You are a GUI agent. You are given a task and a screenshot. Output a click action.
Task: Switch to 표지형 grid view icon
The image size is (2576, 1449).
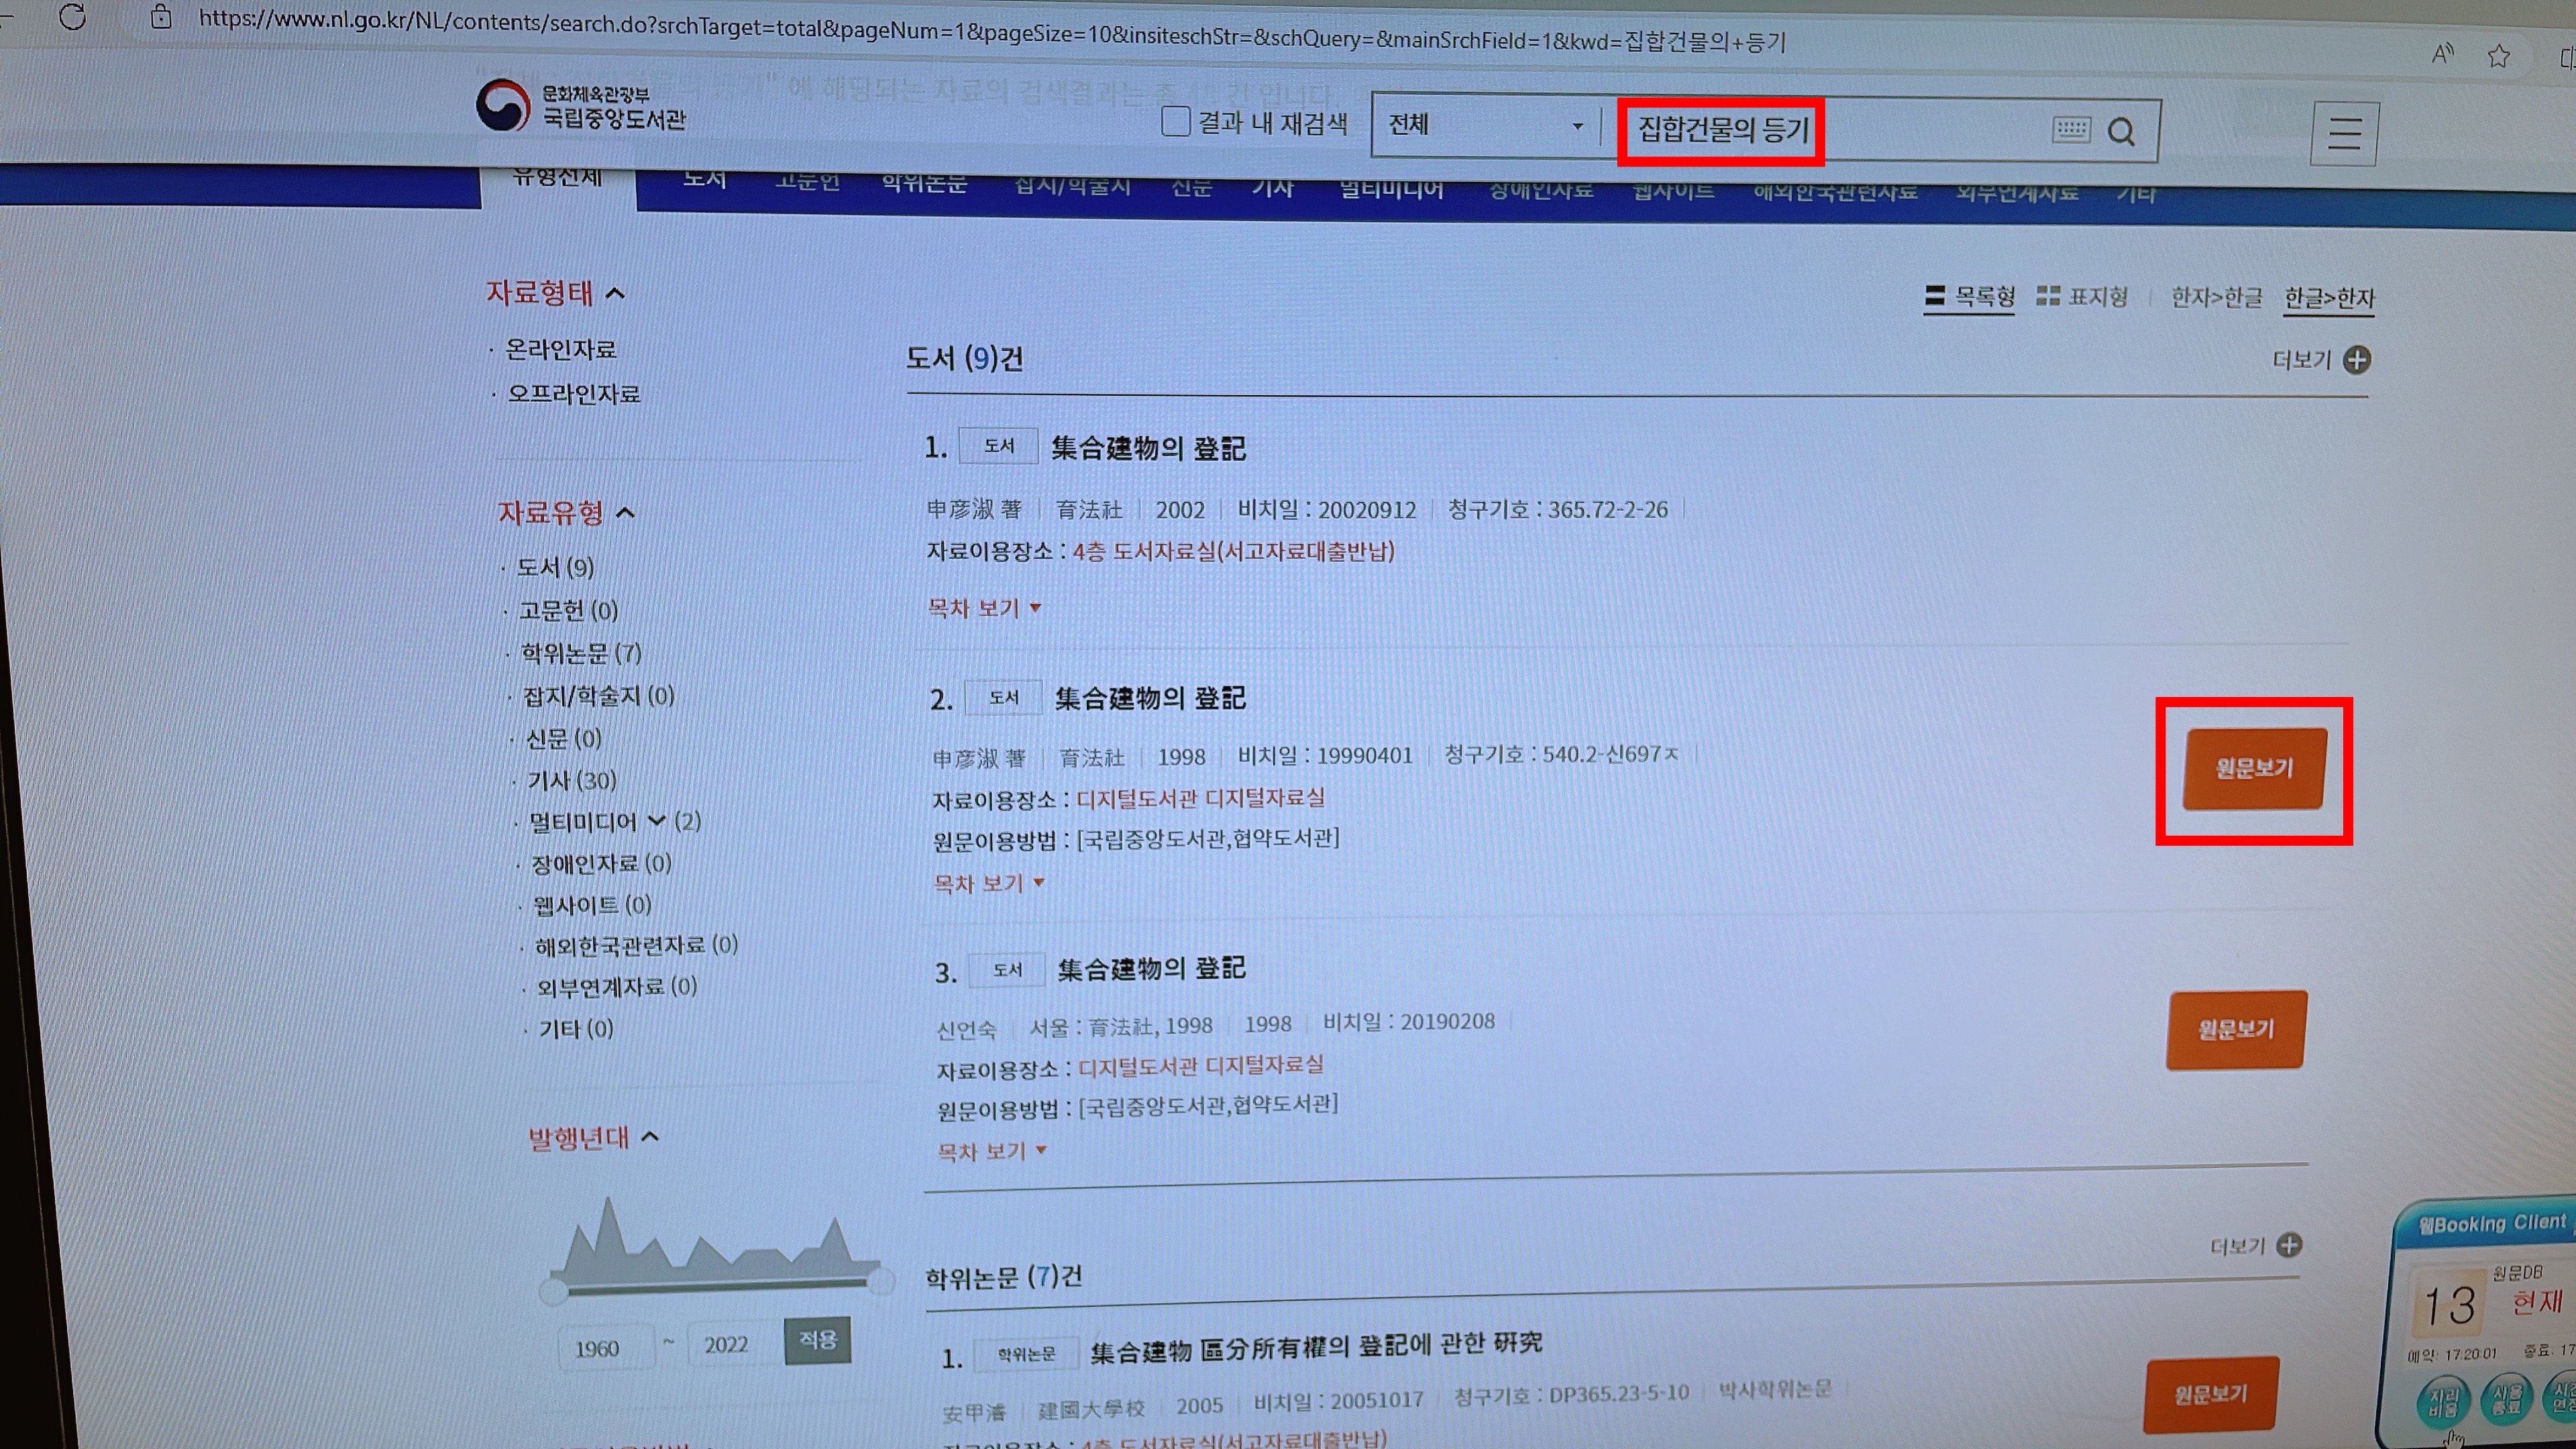point(2048,296)
